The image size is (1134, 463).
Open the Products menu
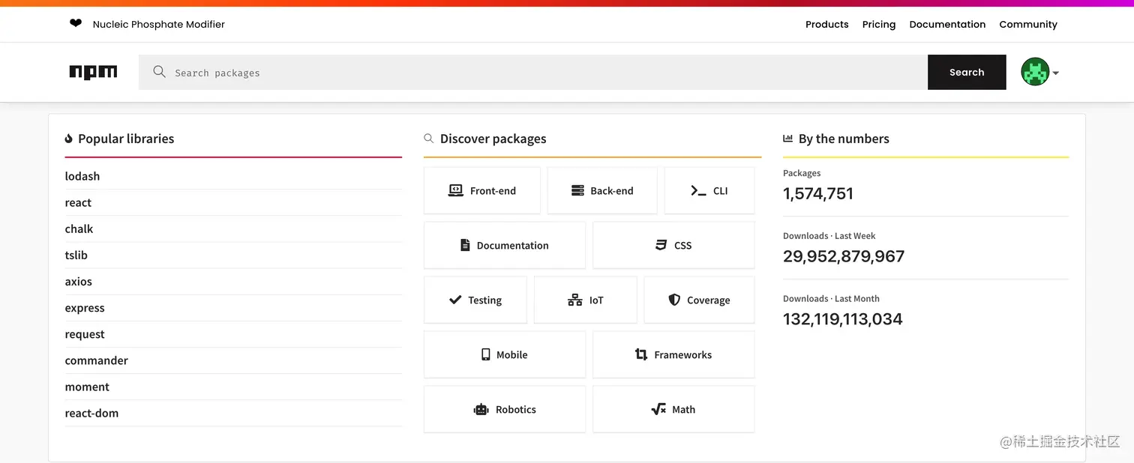pyautogui.click(x=826, y=24)
